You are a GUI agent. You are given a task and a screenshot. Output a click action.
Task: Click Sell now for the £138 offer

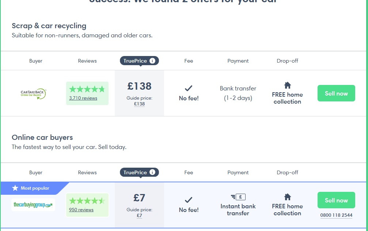(x=336, y=93)
